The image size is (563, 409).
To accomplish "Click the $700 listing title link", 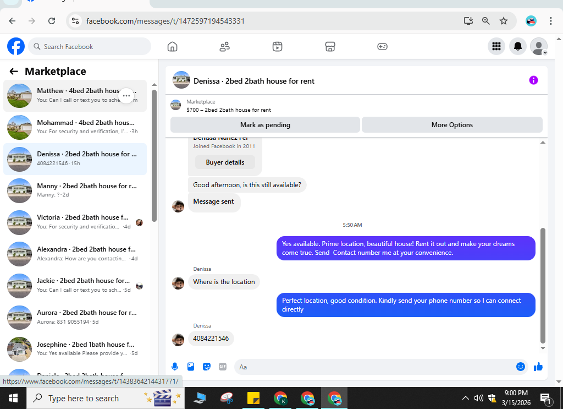I will [x=229, y=110].
